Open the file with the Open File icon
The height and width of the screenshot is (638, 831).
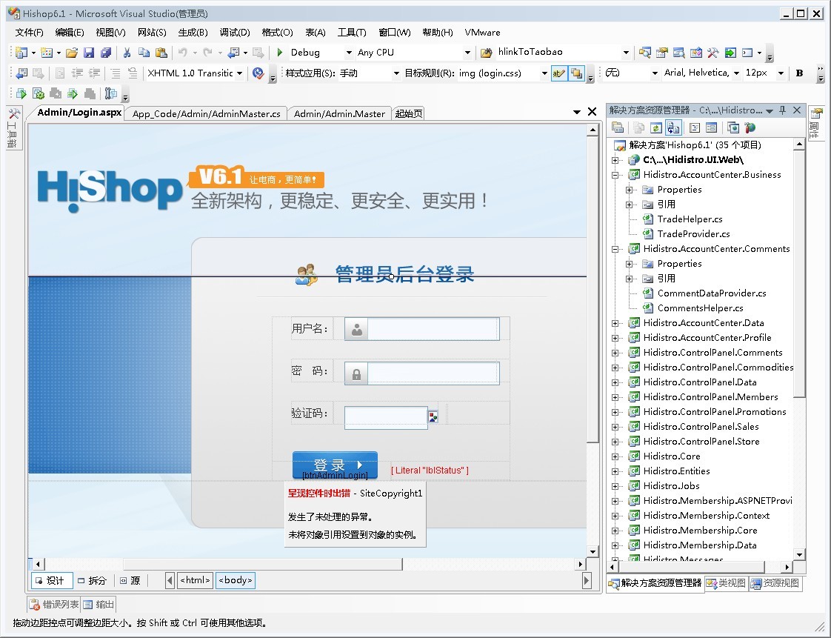[72, 53]
